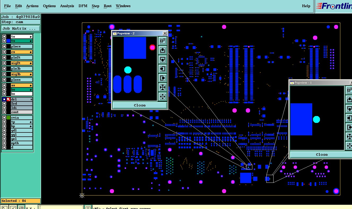The image size is (352, 209).
Task: Click pan left icon in Popview 2
Action: pos(163,69)
